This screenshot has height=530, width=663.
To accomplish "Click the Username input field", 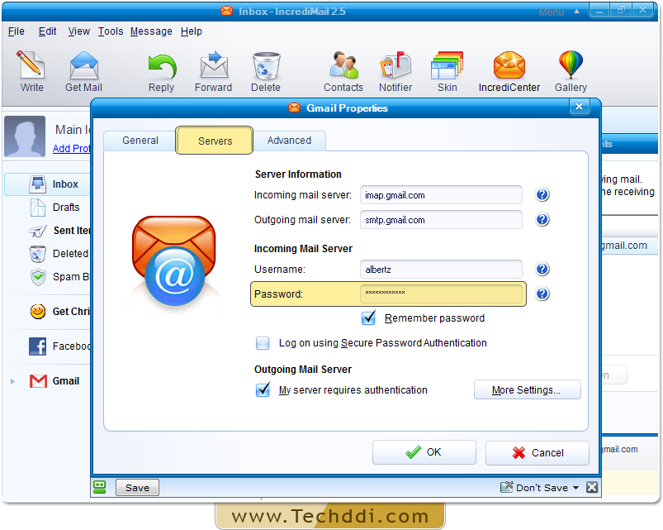I will [441, 270].
